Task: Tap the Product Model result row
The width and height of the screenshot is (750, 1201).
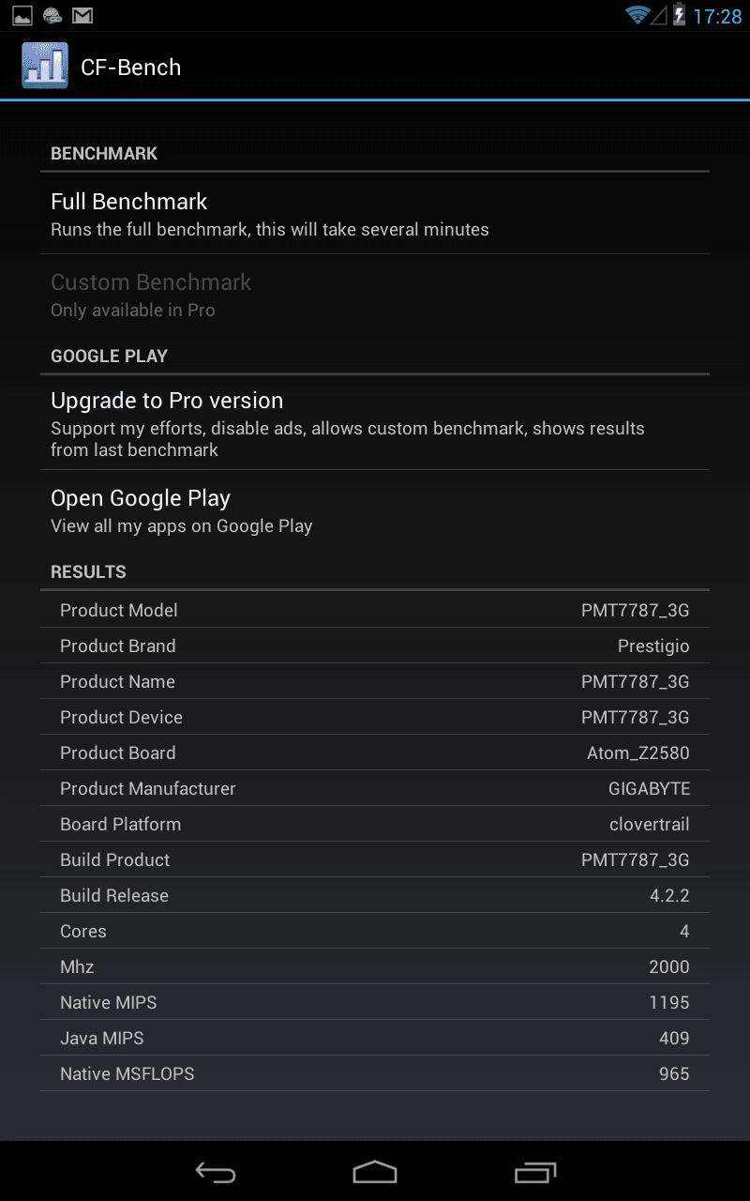Action: pos(375,610)
